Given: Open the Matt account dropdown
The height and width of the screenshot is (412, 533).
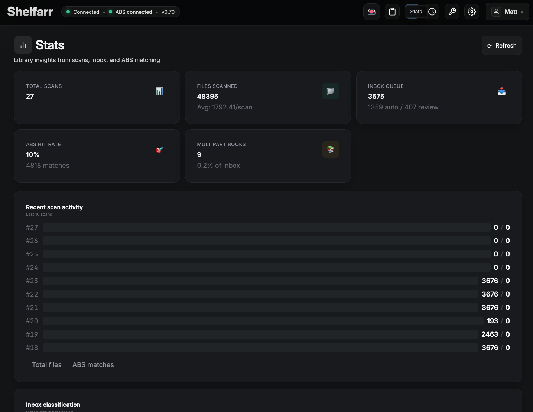Looking at the screenshot, I should (x=507, y=12).
